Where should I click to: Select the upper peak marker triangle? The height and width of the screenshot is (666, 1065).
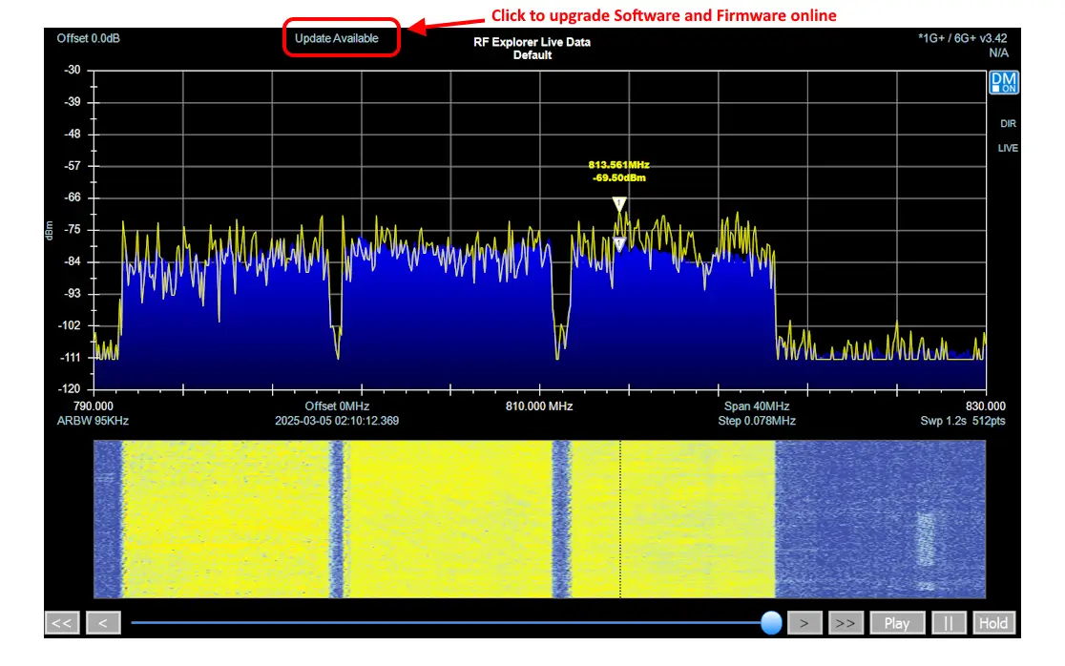point(619,203)
